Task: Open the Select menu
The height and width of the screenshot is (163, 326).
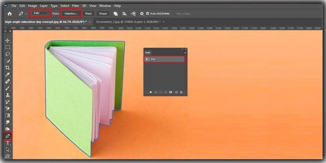Action: [x=65, y=6]
